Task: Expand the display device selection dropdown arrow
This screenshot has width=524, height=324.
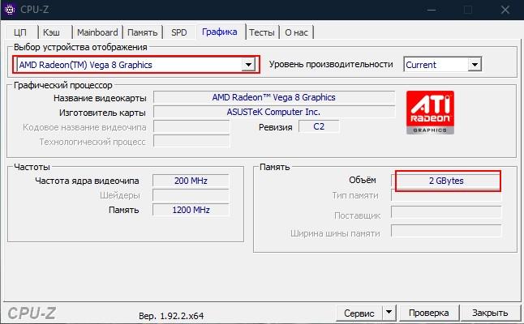Action: 248,65
